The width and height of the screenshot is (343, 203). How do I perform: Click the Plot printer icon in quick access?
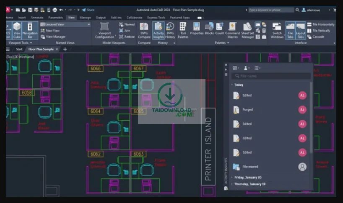55,10
